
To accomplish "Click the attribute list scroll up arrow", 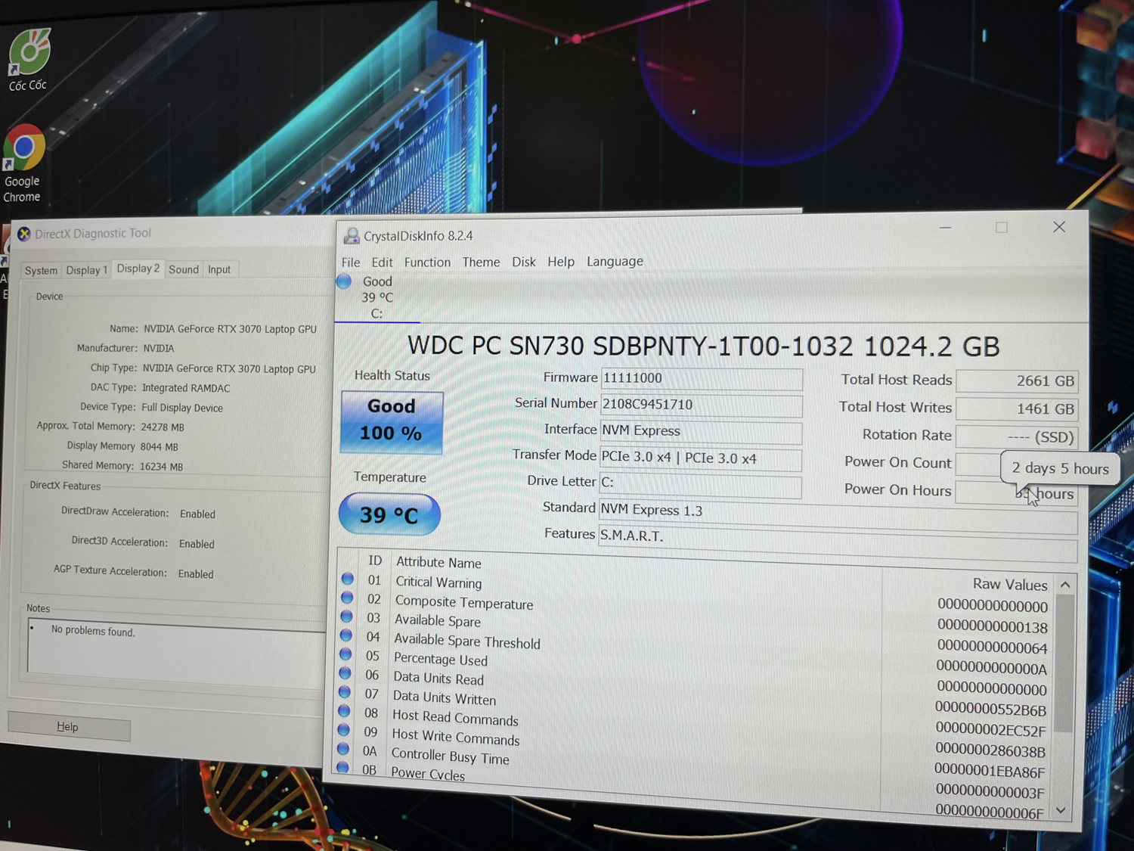I will 1065,585.
